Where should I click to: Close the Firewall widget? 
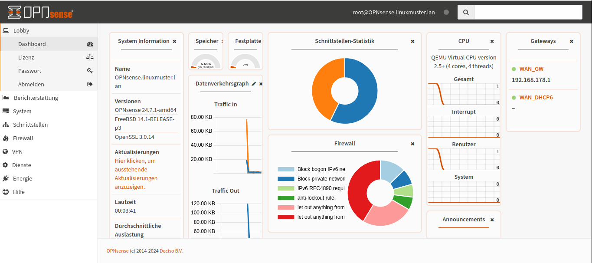tap(412, 144)
